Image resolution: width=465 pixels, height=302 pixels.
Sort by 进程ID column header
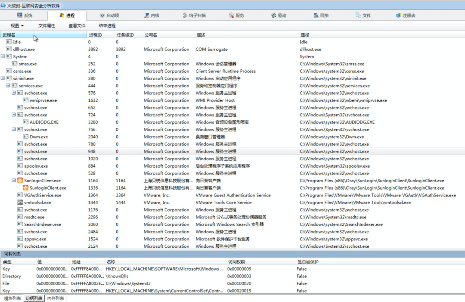pyautogui.click(x=100, y=35)
